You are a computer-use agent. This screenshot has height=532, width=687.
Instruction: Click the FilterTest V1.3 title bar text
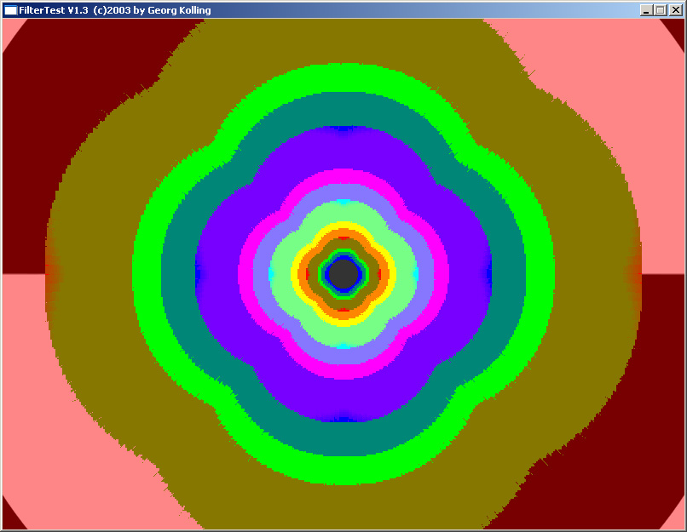coord(115,10)
